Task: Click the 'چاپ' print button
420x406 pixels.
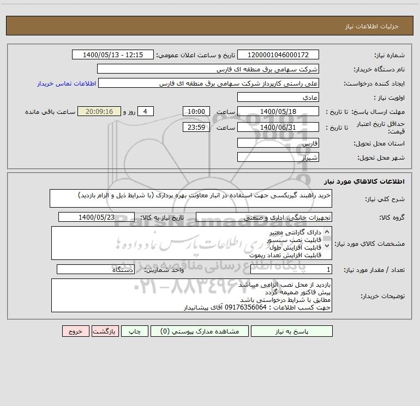Action: click(135, 331)
